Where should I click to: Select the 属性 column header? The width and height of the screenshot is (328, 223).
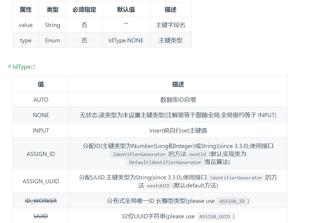[26, 9]
